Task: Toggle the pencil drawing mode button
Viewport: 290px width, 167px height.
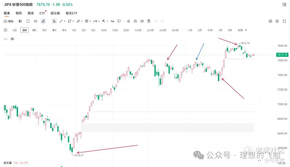Action: point(43,21)
